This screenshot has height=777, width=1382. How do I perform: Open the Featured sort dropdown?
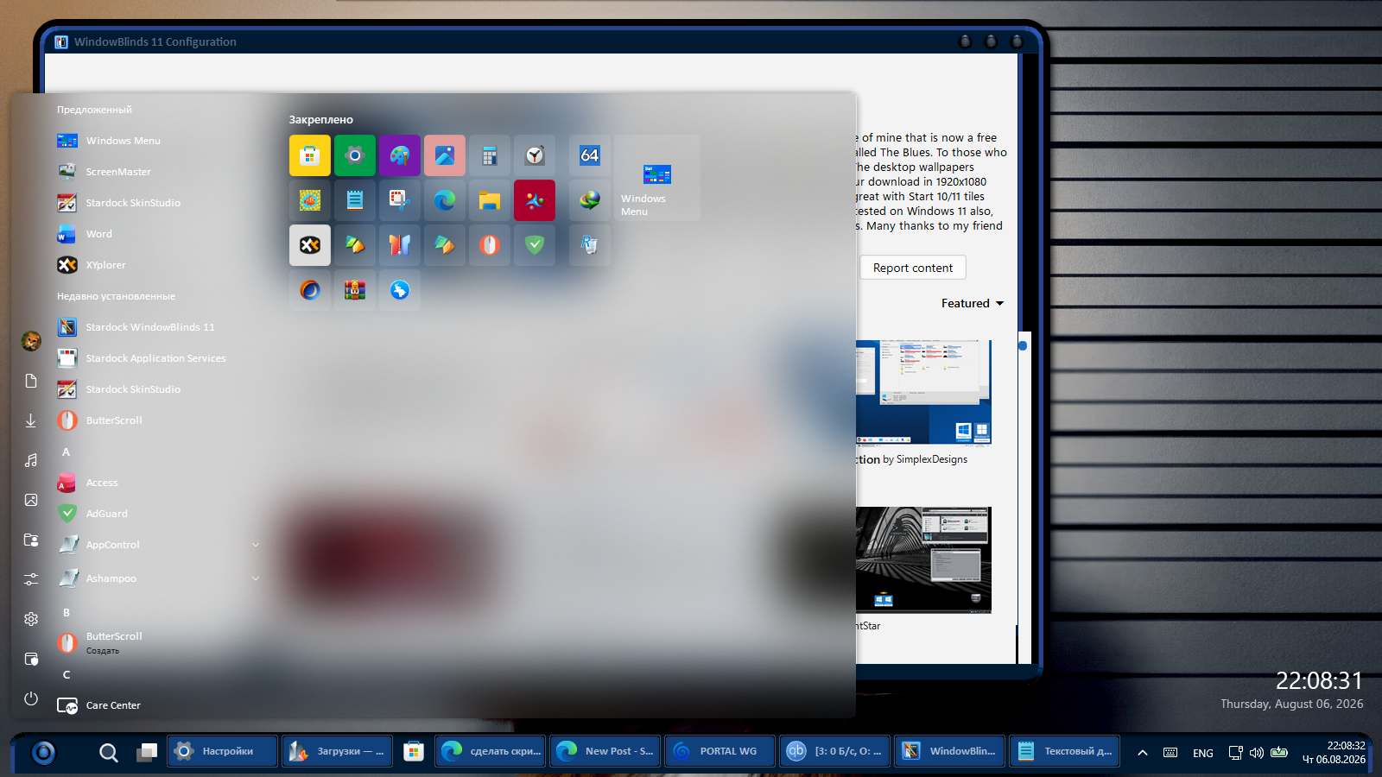pyautogui.click(x=973, y=303)
